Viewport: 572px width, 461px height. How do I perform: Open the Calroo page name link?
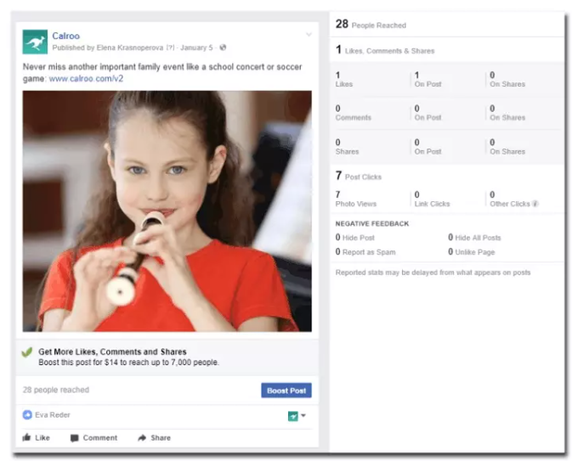click(x=65, y=36)
